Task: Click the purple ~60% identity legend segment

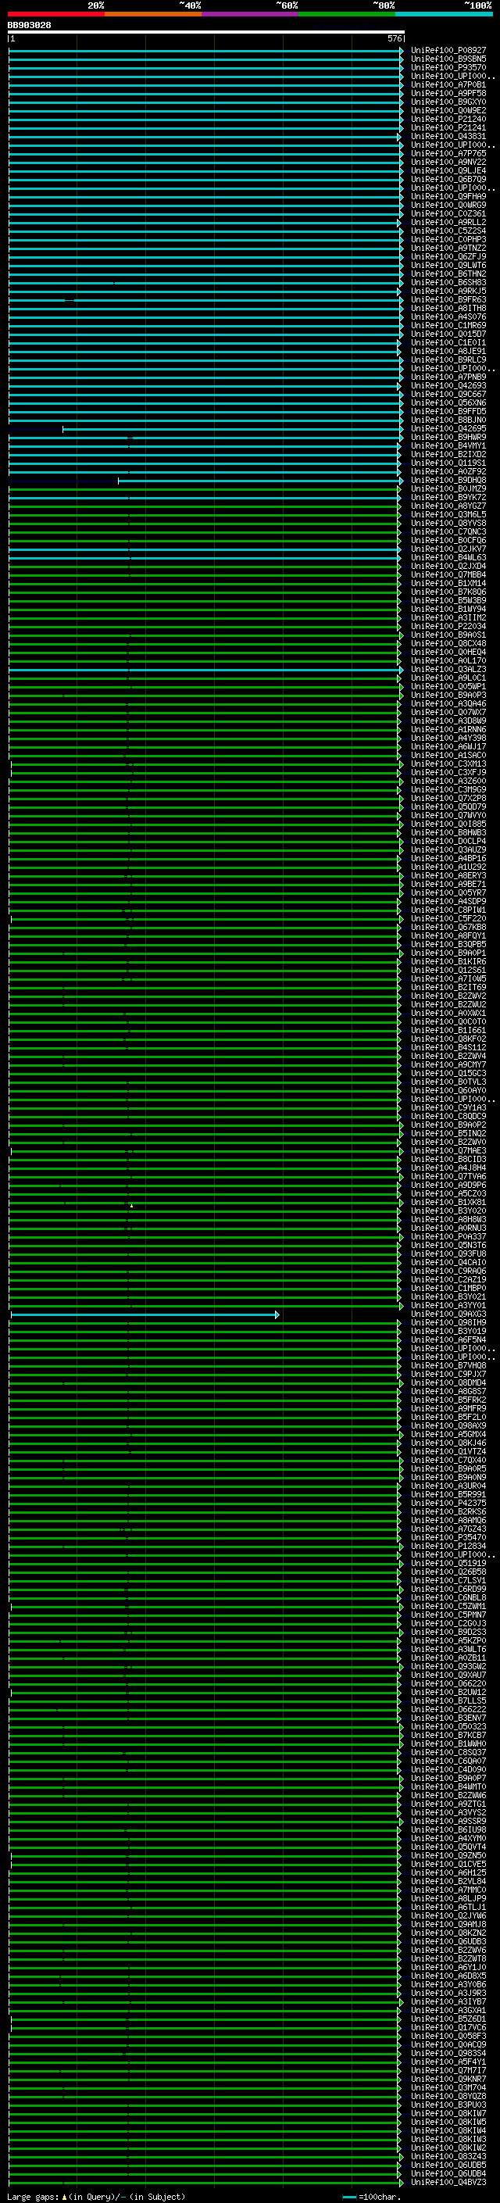Action: click(x=251, y=14)
